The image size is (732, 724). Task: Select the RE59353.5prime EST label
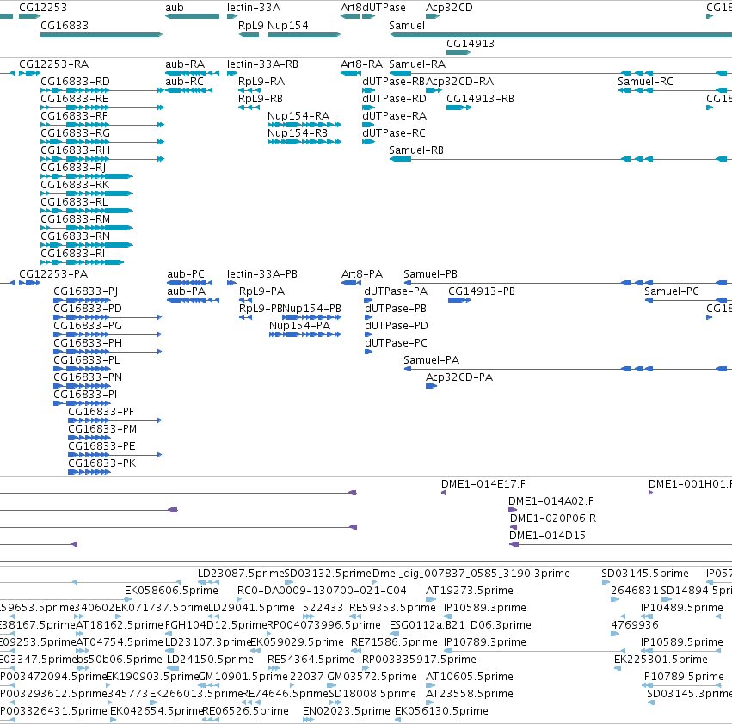(392, 608)
